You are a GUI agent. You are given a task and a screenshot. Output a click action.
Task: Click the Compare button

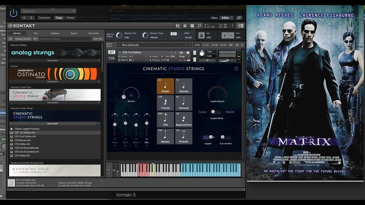point(44,18)
